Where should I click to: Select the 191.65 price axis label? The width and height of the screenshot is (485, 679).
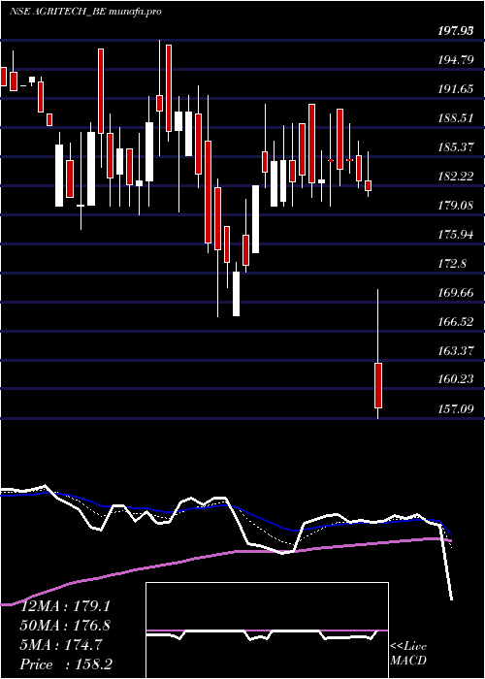click(x=456, y=89)
